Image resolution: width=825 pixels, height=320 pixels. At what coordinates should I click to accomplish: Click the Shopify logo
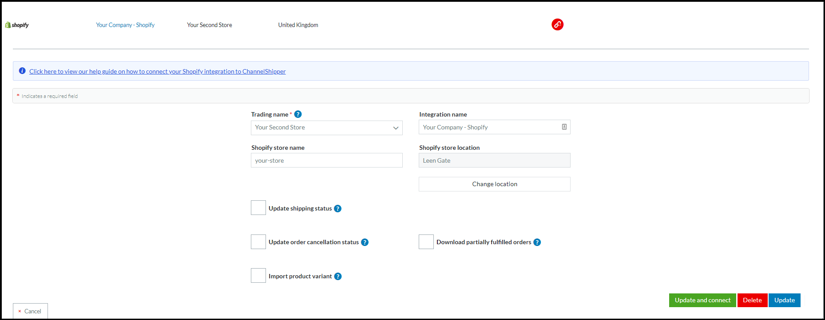click(x=17, y=25)
